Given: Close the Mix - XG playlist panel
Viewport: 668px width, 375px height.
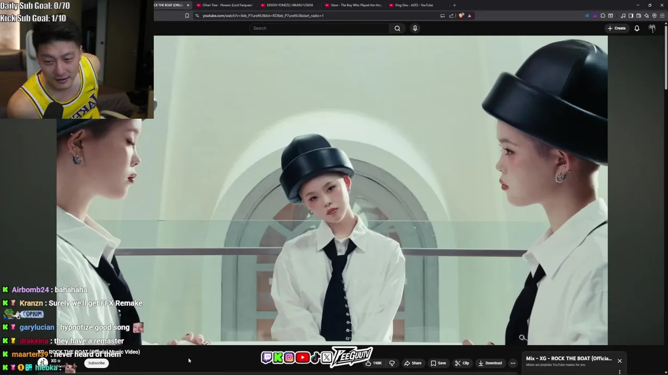Looking at the screenshot, I should coord(619,361).
